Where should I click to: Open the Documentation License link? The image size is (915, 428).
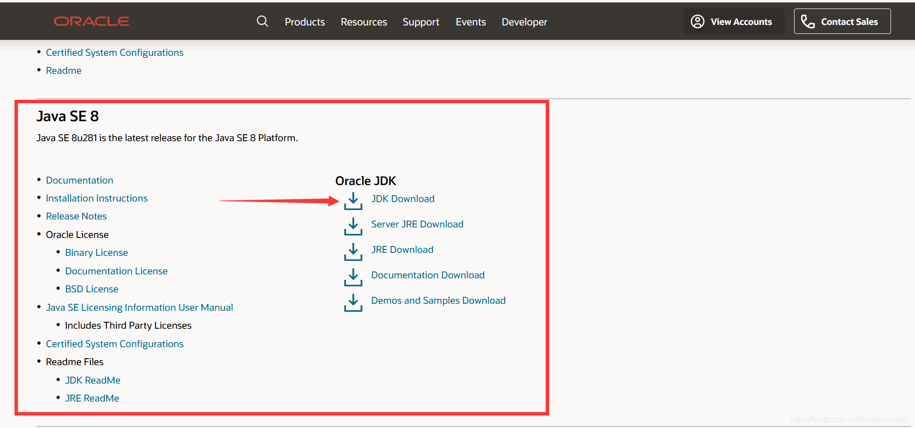(116, 271)
